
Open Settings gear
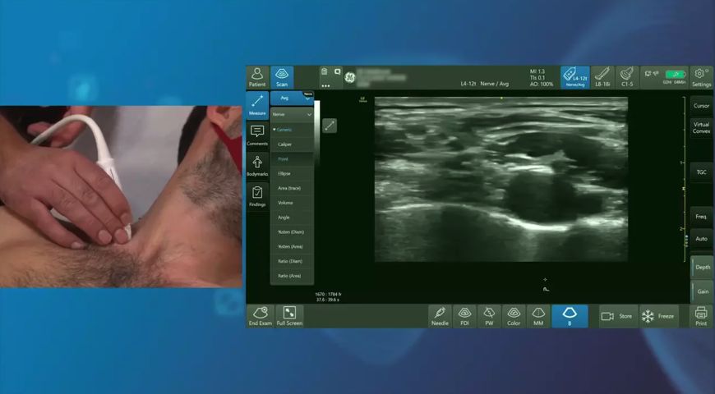point(701,77)
